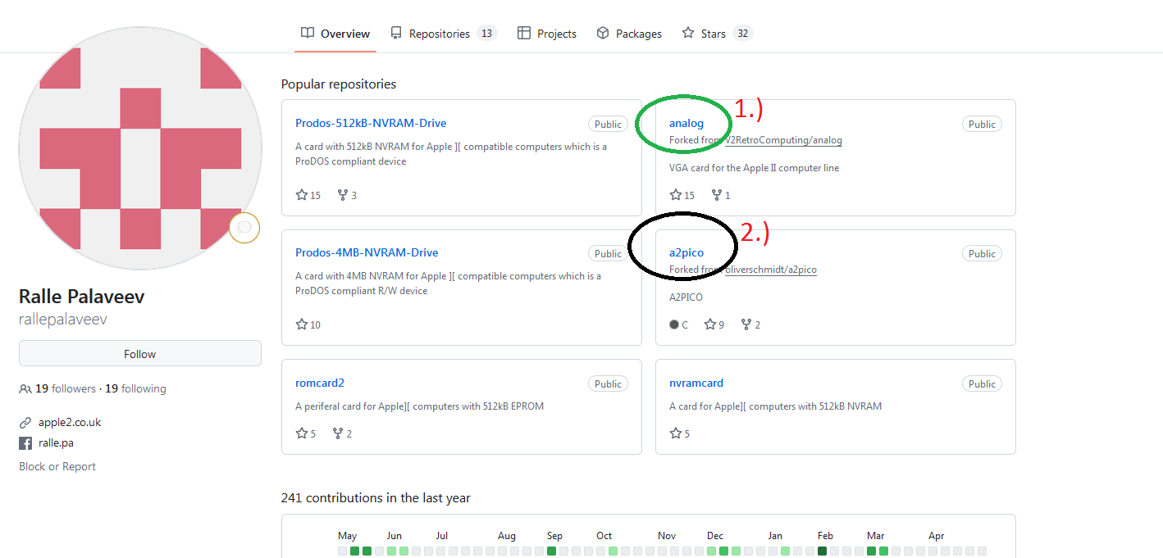
Task: Click "A card for Apple][ computers with 512kB NVRAM"
Action: (x=775, y=406)
